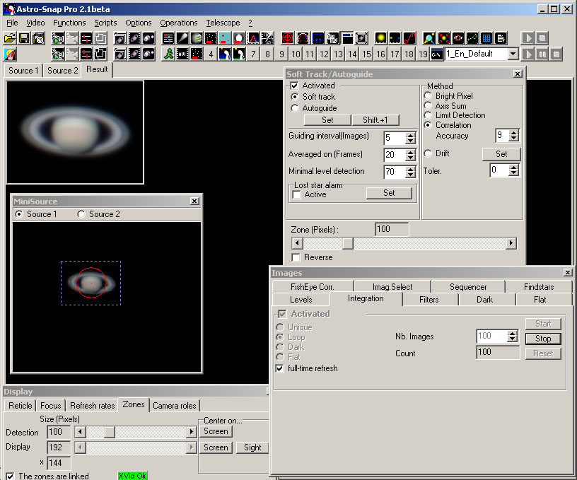Click script button number 12

[x=324, y=54]
